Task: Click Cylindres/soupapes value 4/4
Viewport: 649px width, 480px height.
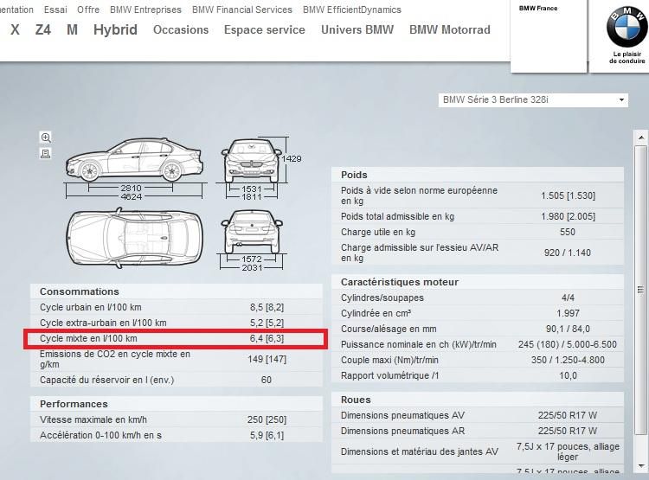Action: 568,298
